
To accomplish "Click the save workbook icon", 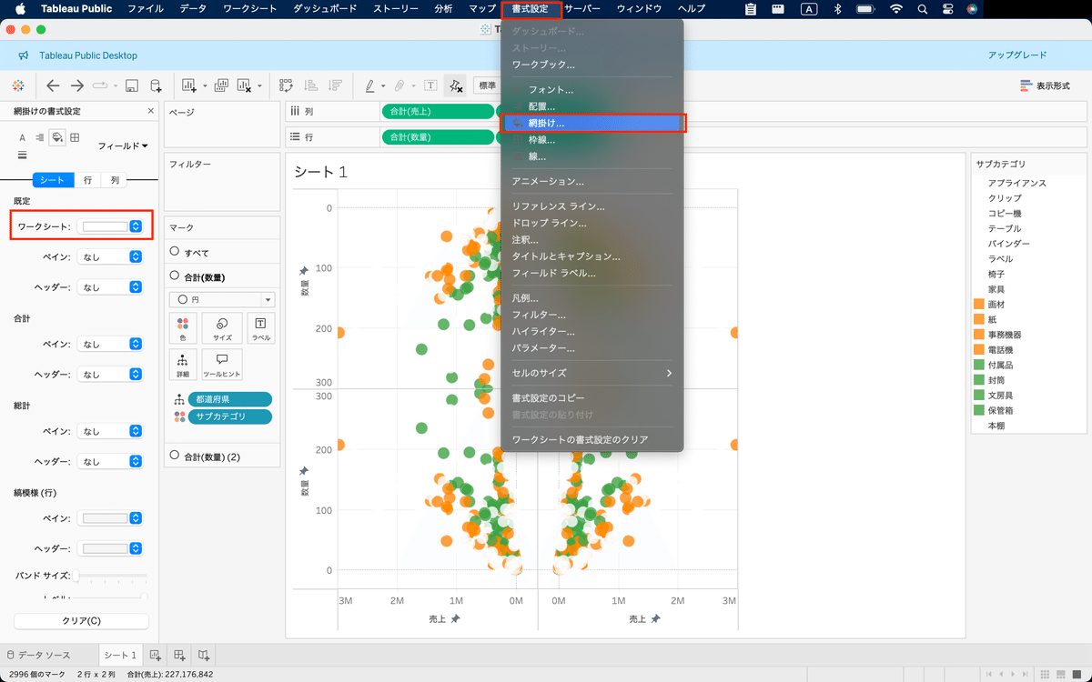I will pos(132,85).
